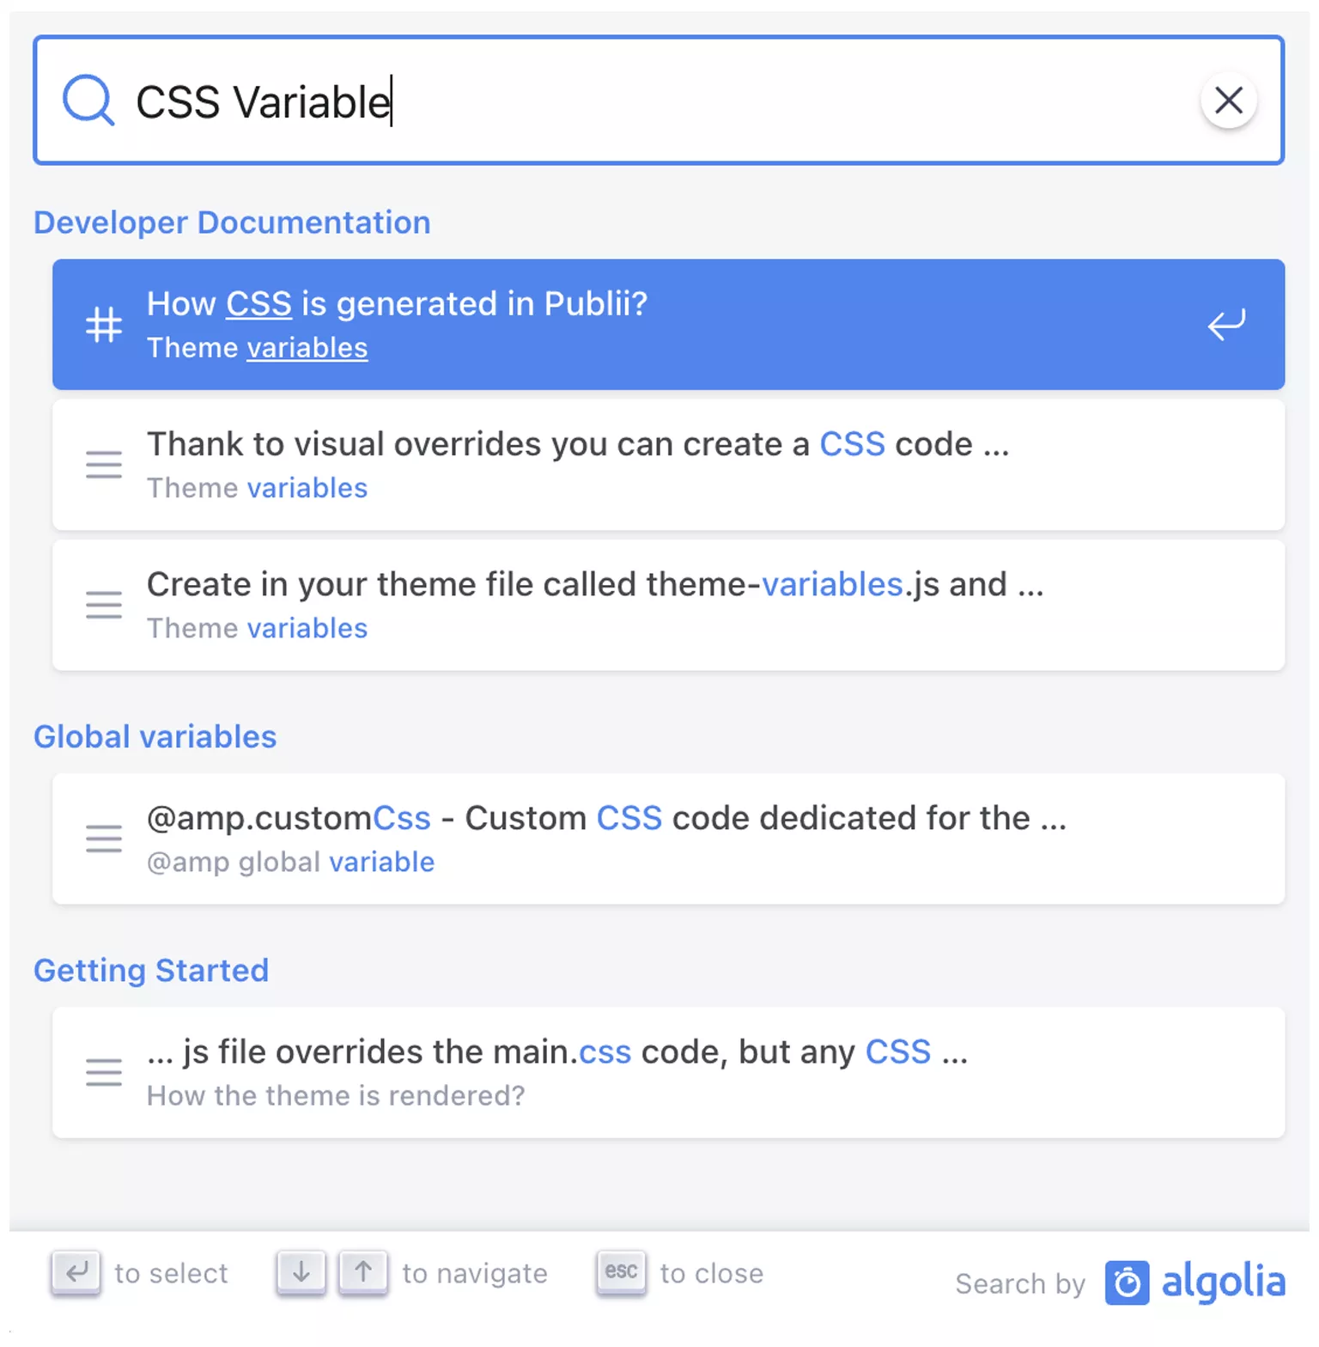Click the esc key hint next to 'to close'
Screen dimensions: 1319x1347
click(621, 1273)
